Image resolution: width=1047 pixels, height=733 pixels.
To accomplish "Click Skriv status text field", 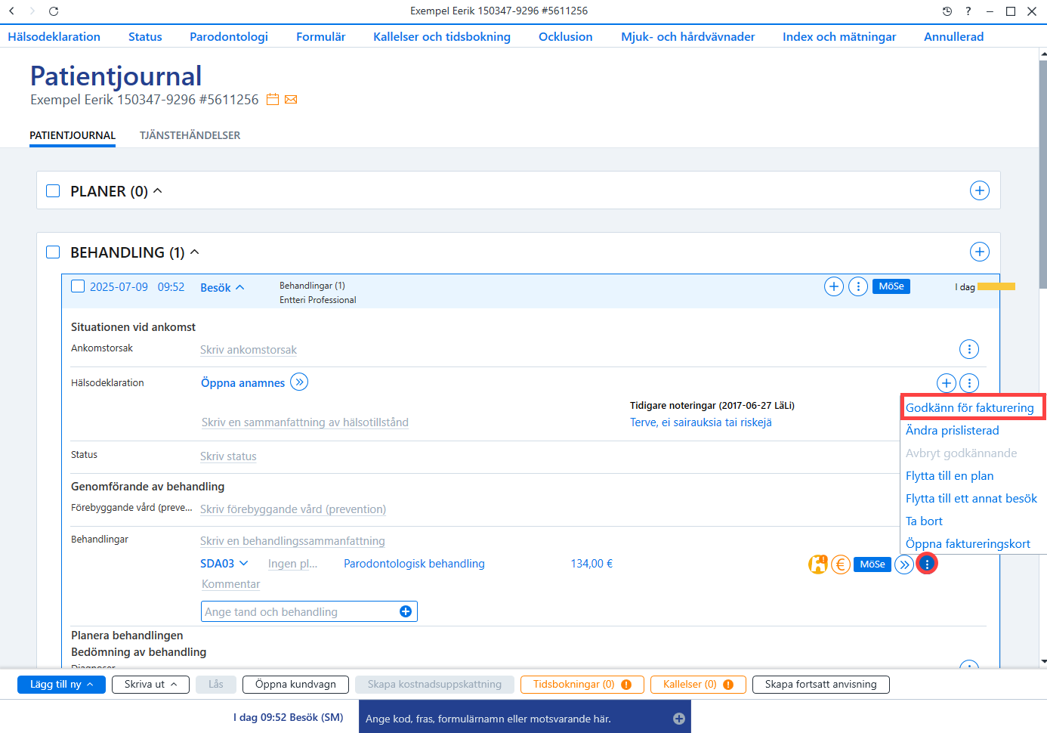I will [x=228, y=456].
